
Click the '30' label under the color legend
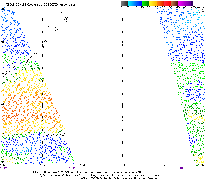click(x=163, y=7)
